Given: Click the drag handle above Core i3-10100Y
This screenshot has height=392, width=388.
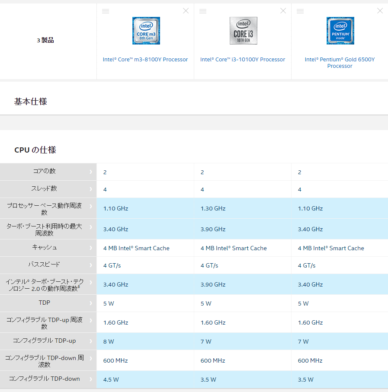Looking at the screenshot, I should 203,11.
